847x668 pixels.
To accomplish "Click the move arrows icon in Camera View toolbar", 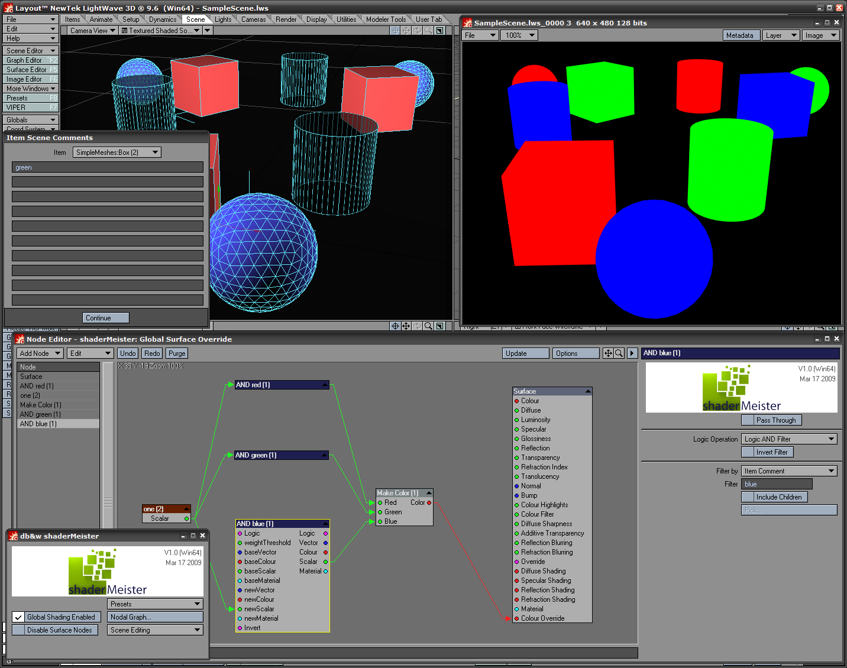I will (x=406, y=30).
